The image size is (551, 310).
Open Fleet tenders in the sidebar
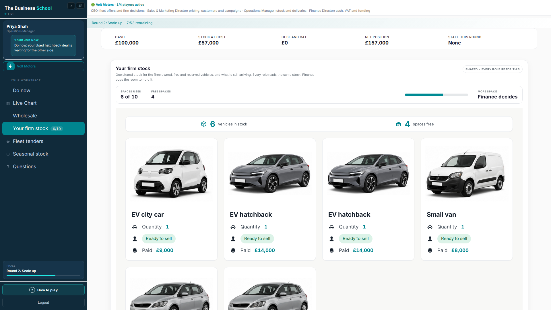(43, 141)
